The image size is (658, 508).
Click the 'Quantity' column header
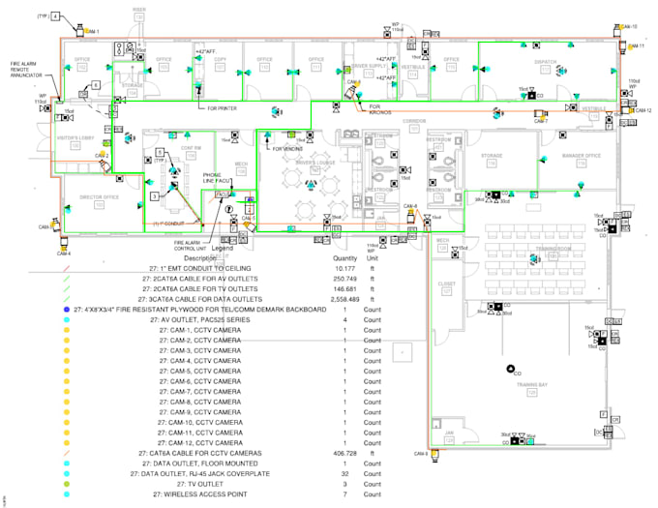pos(344,258)
